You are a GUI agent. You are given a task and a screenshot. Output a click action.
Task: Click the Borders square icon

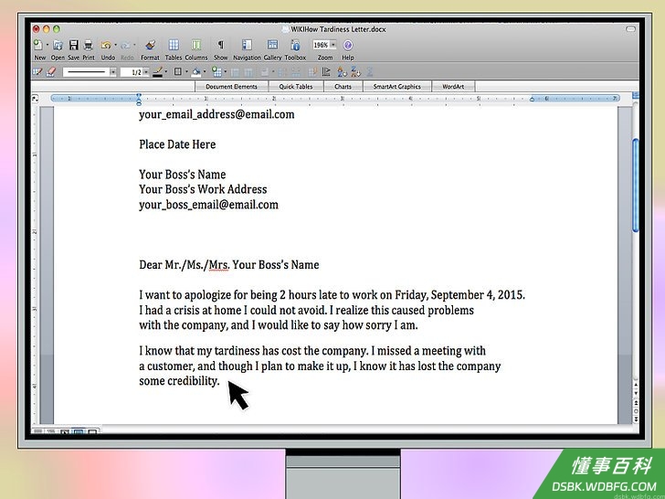178,71
